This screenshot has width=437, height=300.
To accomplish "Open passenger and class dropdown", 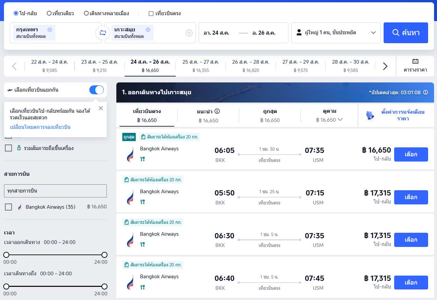I will (336, 33).
